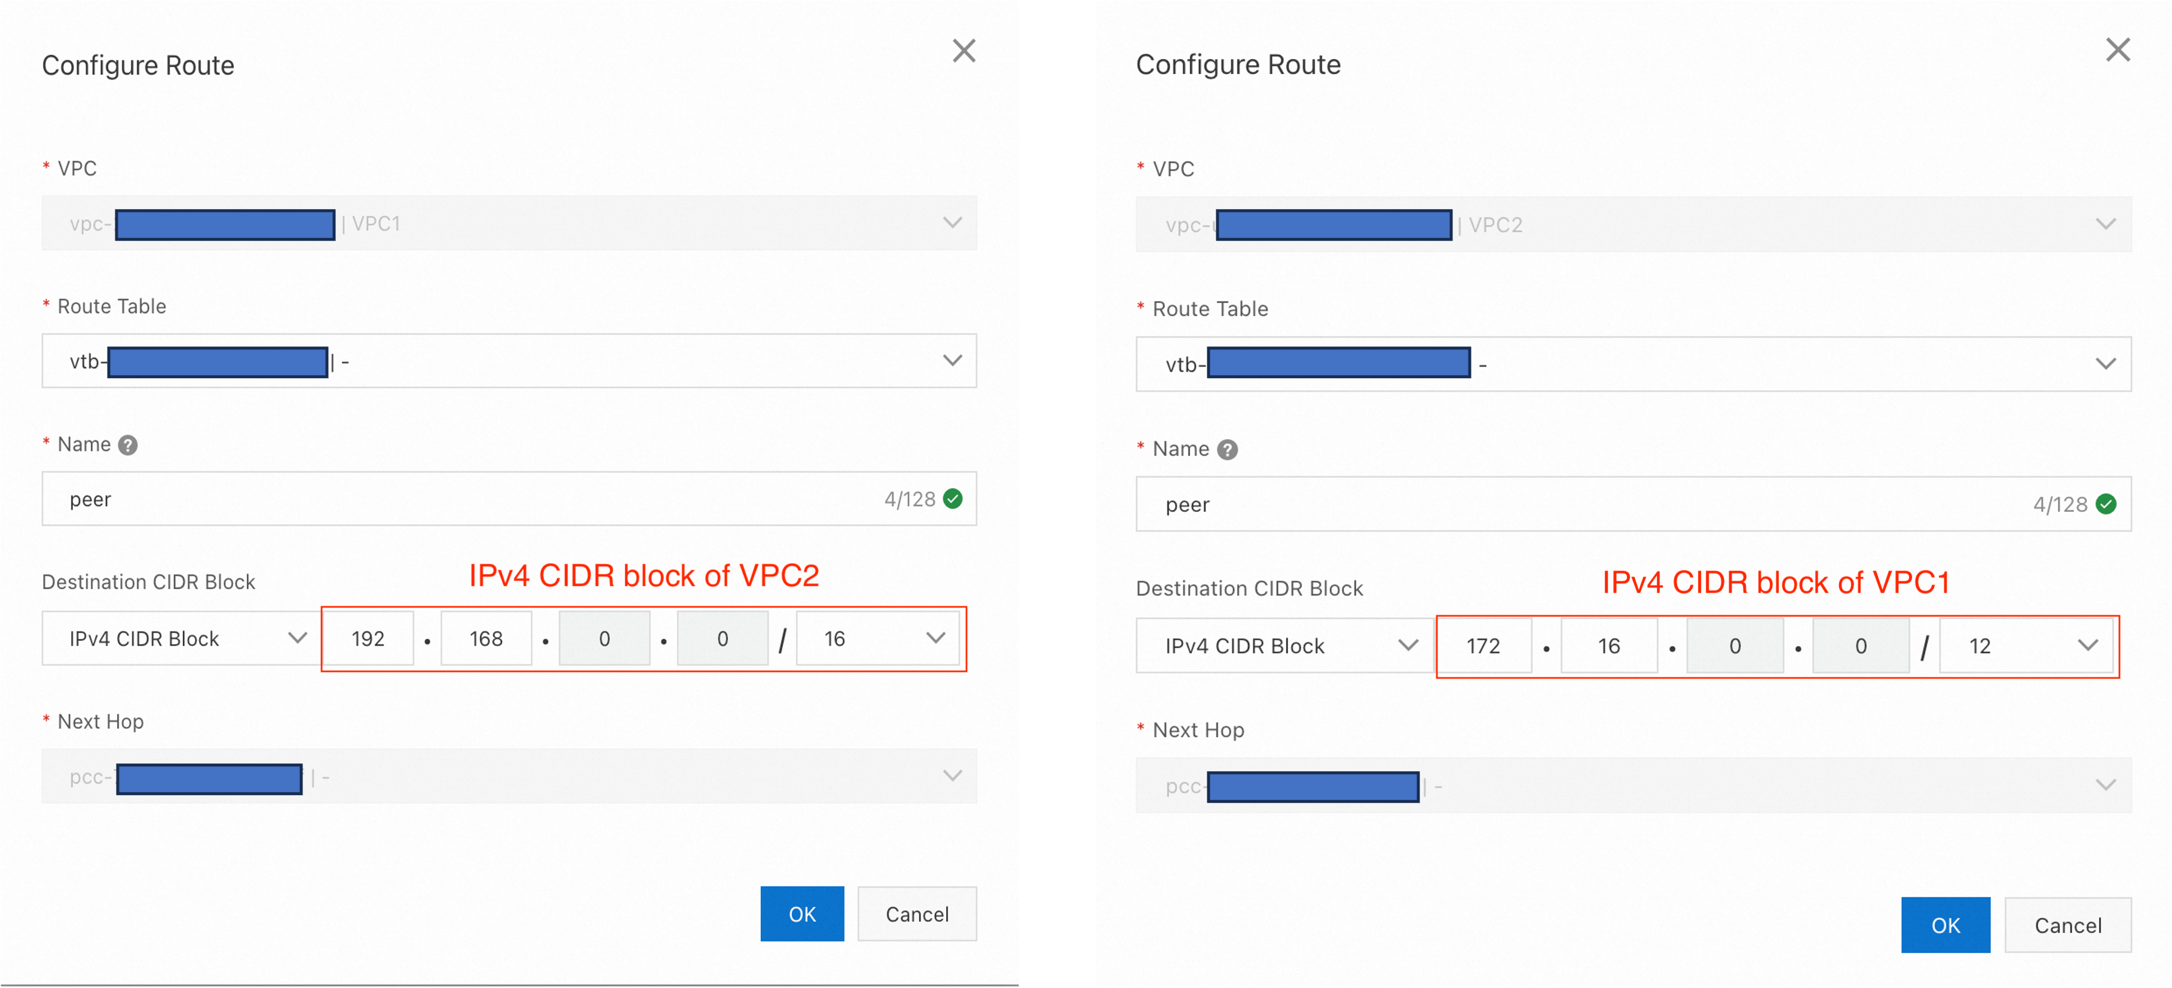
Task: Open IPv4 CIDR Block type dropdown, right dialog
Action: pos(1286,646)
